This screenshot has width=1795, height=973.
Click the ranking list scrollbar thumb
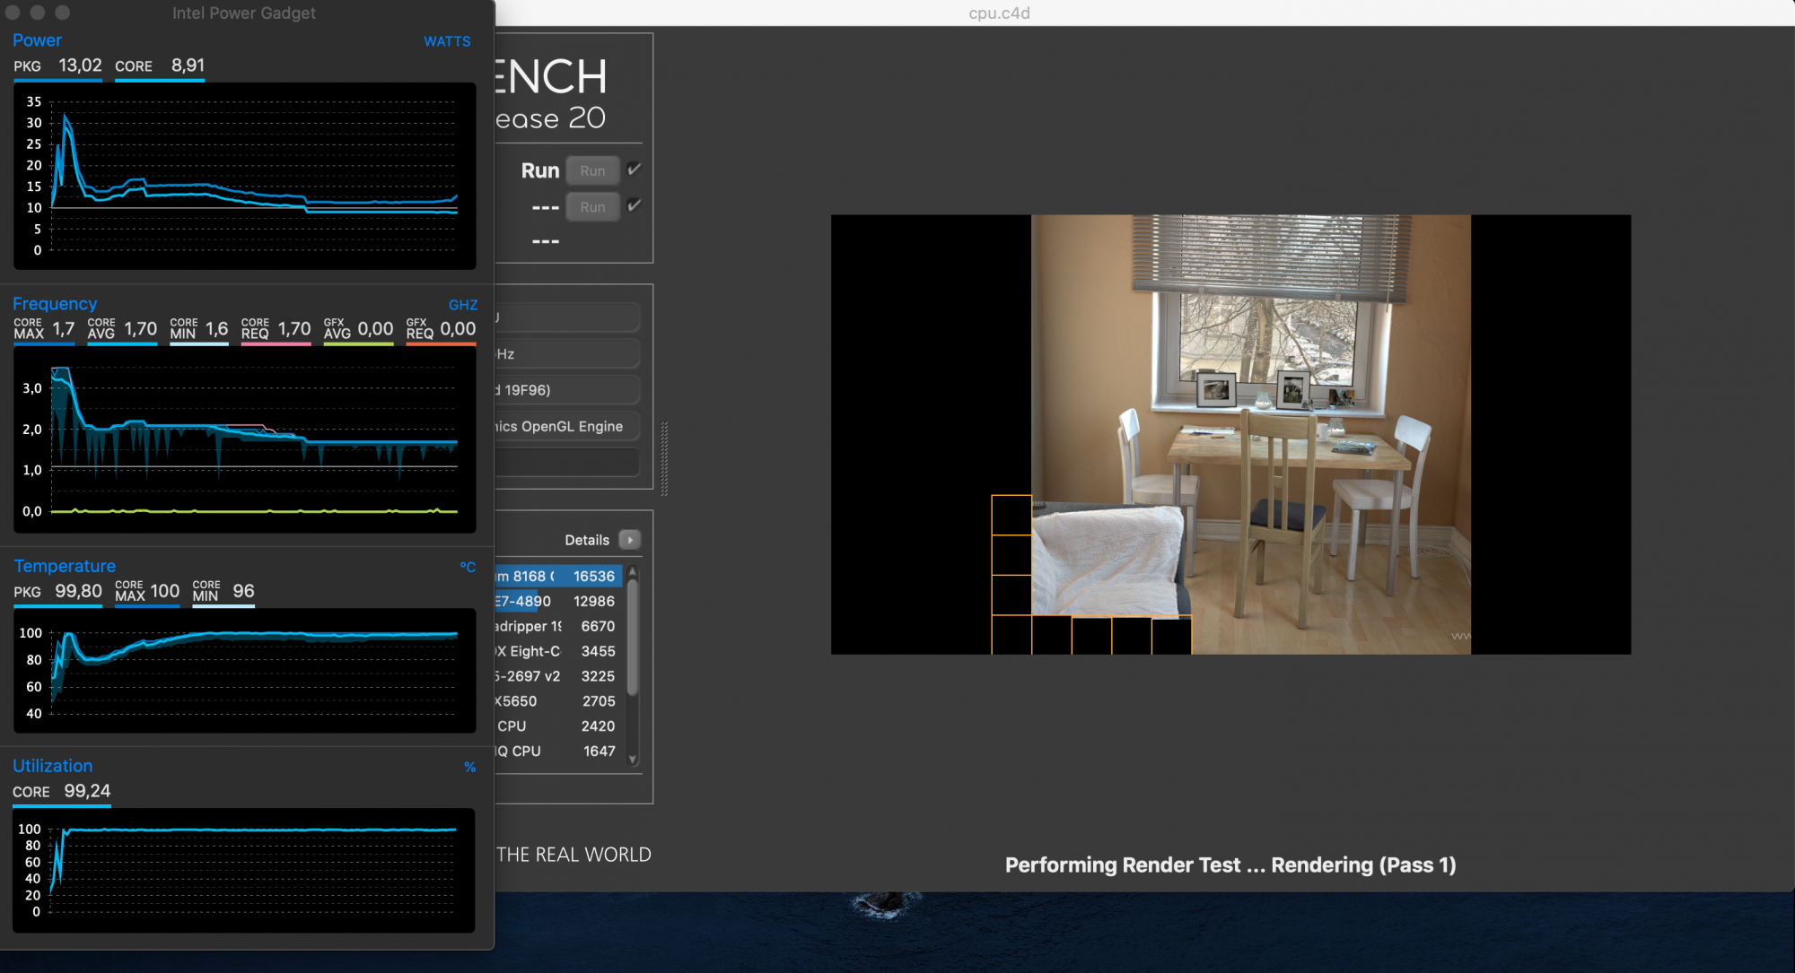633,637
